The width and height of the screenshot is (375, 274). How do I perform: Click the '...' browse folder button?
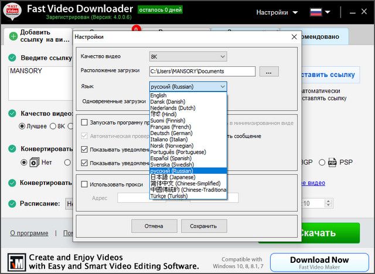269,72
